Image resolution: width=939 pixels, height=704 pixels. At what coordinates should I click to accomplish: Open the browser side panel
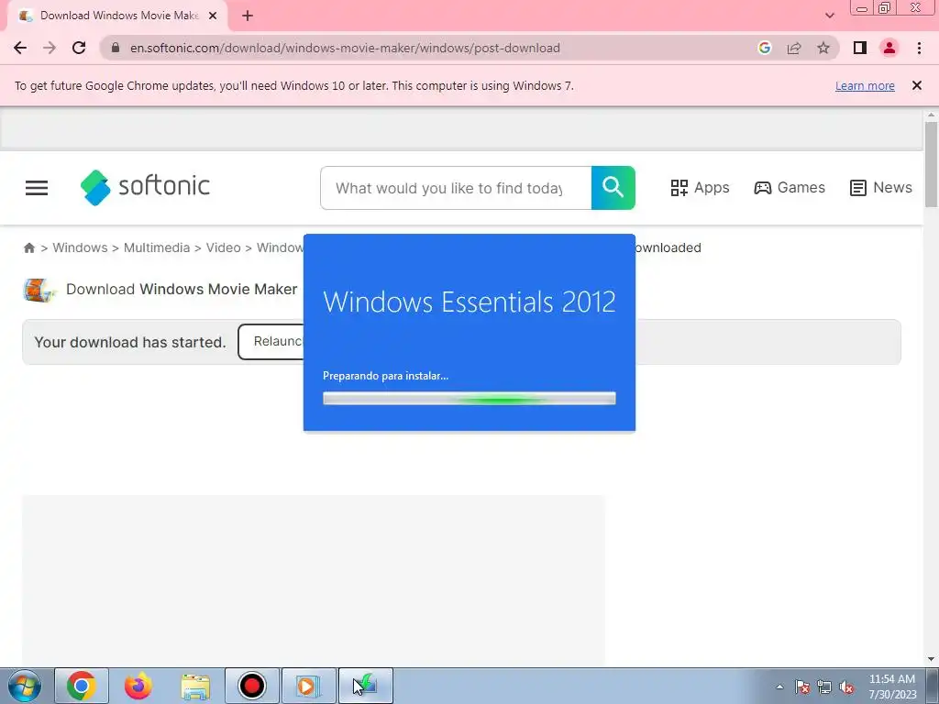(x=860, y=48)
